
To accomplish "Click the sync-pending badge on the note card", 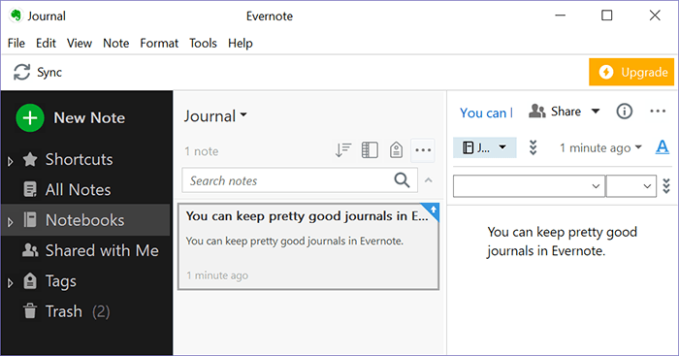I will (432, 210).
